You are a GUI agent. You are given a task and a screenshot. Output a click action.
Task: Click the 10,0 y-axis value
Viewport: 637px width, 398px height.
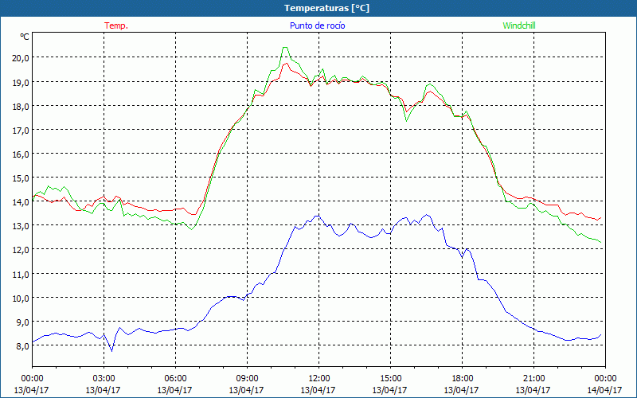21,298
